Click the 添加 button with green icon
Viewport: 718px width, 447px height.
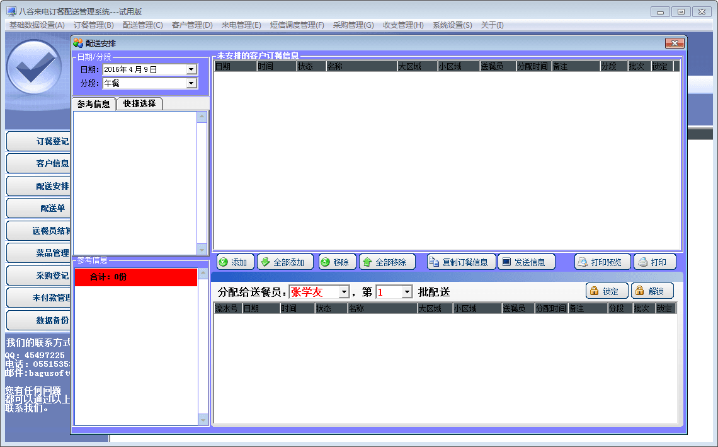click(235, 262)
